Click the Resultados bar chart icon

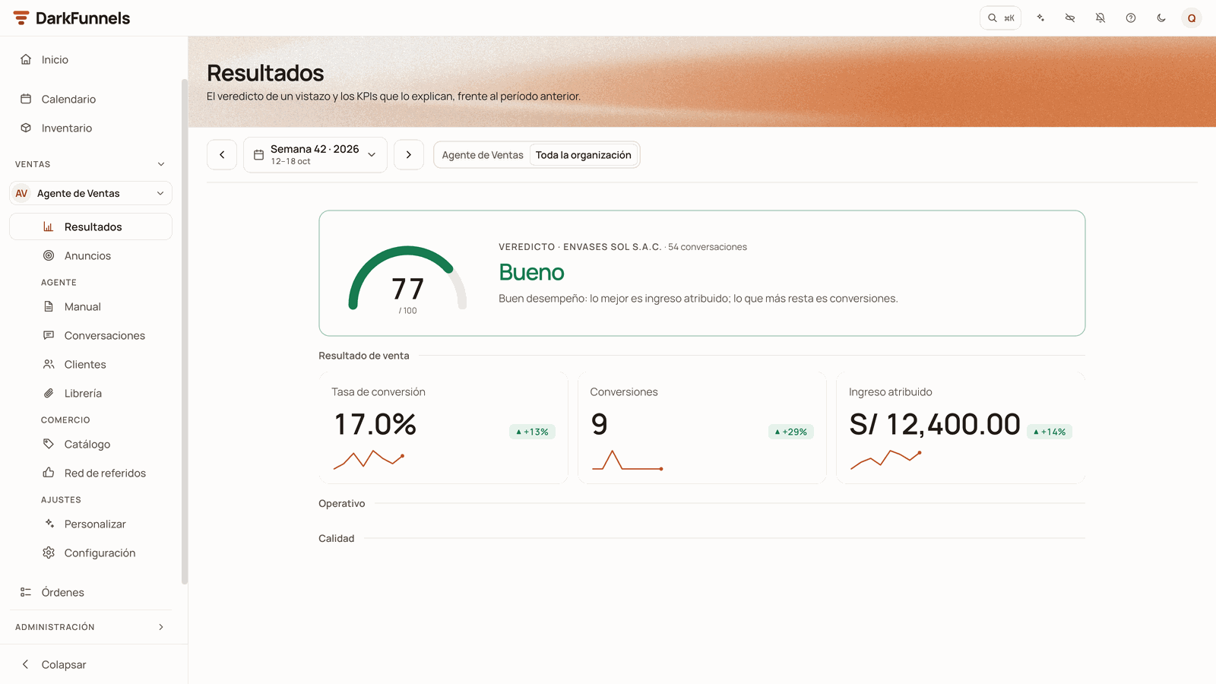[49, 226]
